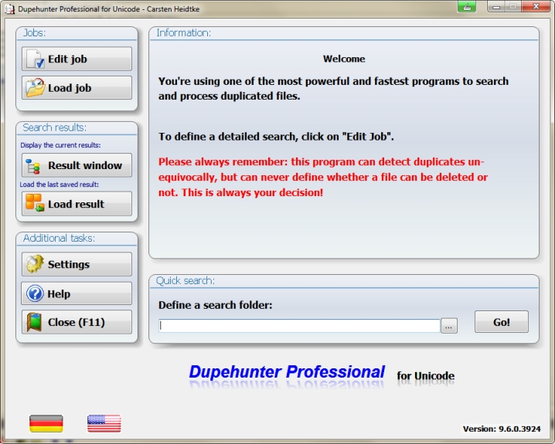Open the Result window
555x444 pixels.
tap(77, 165)
